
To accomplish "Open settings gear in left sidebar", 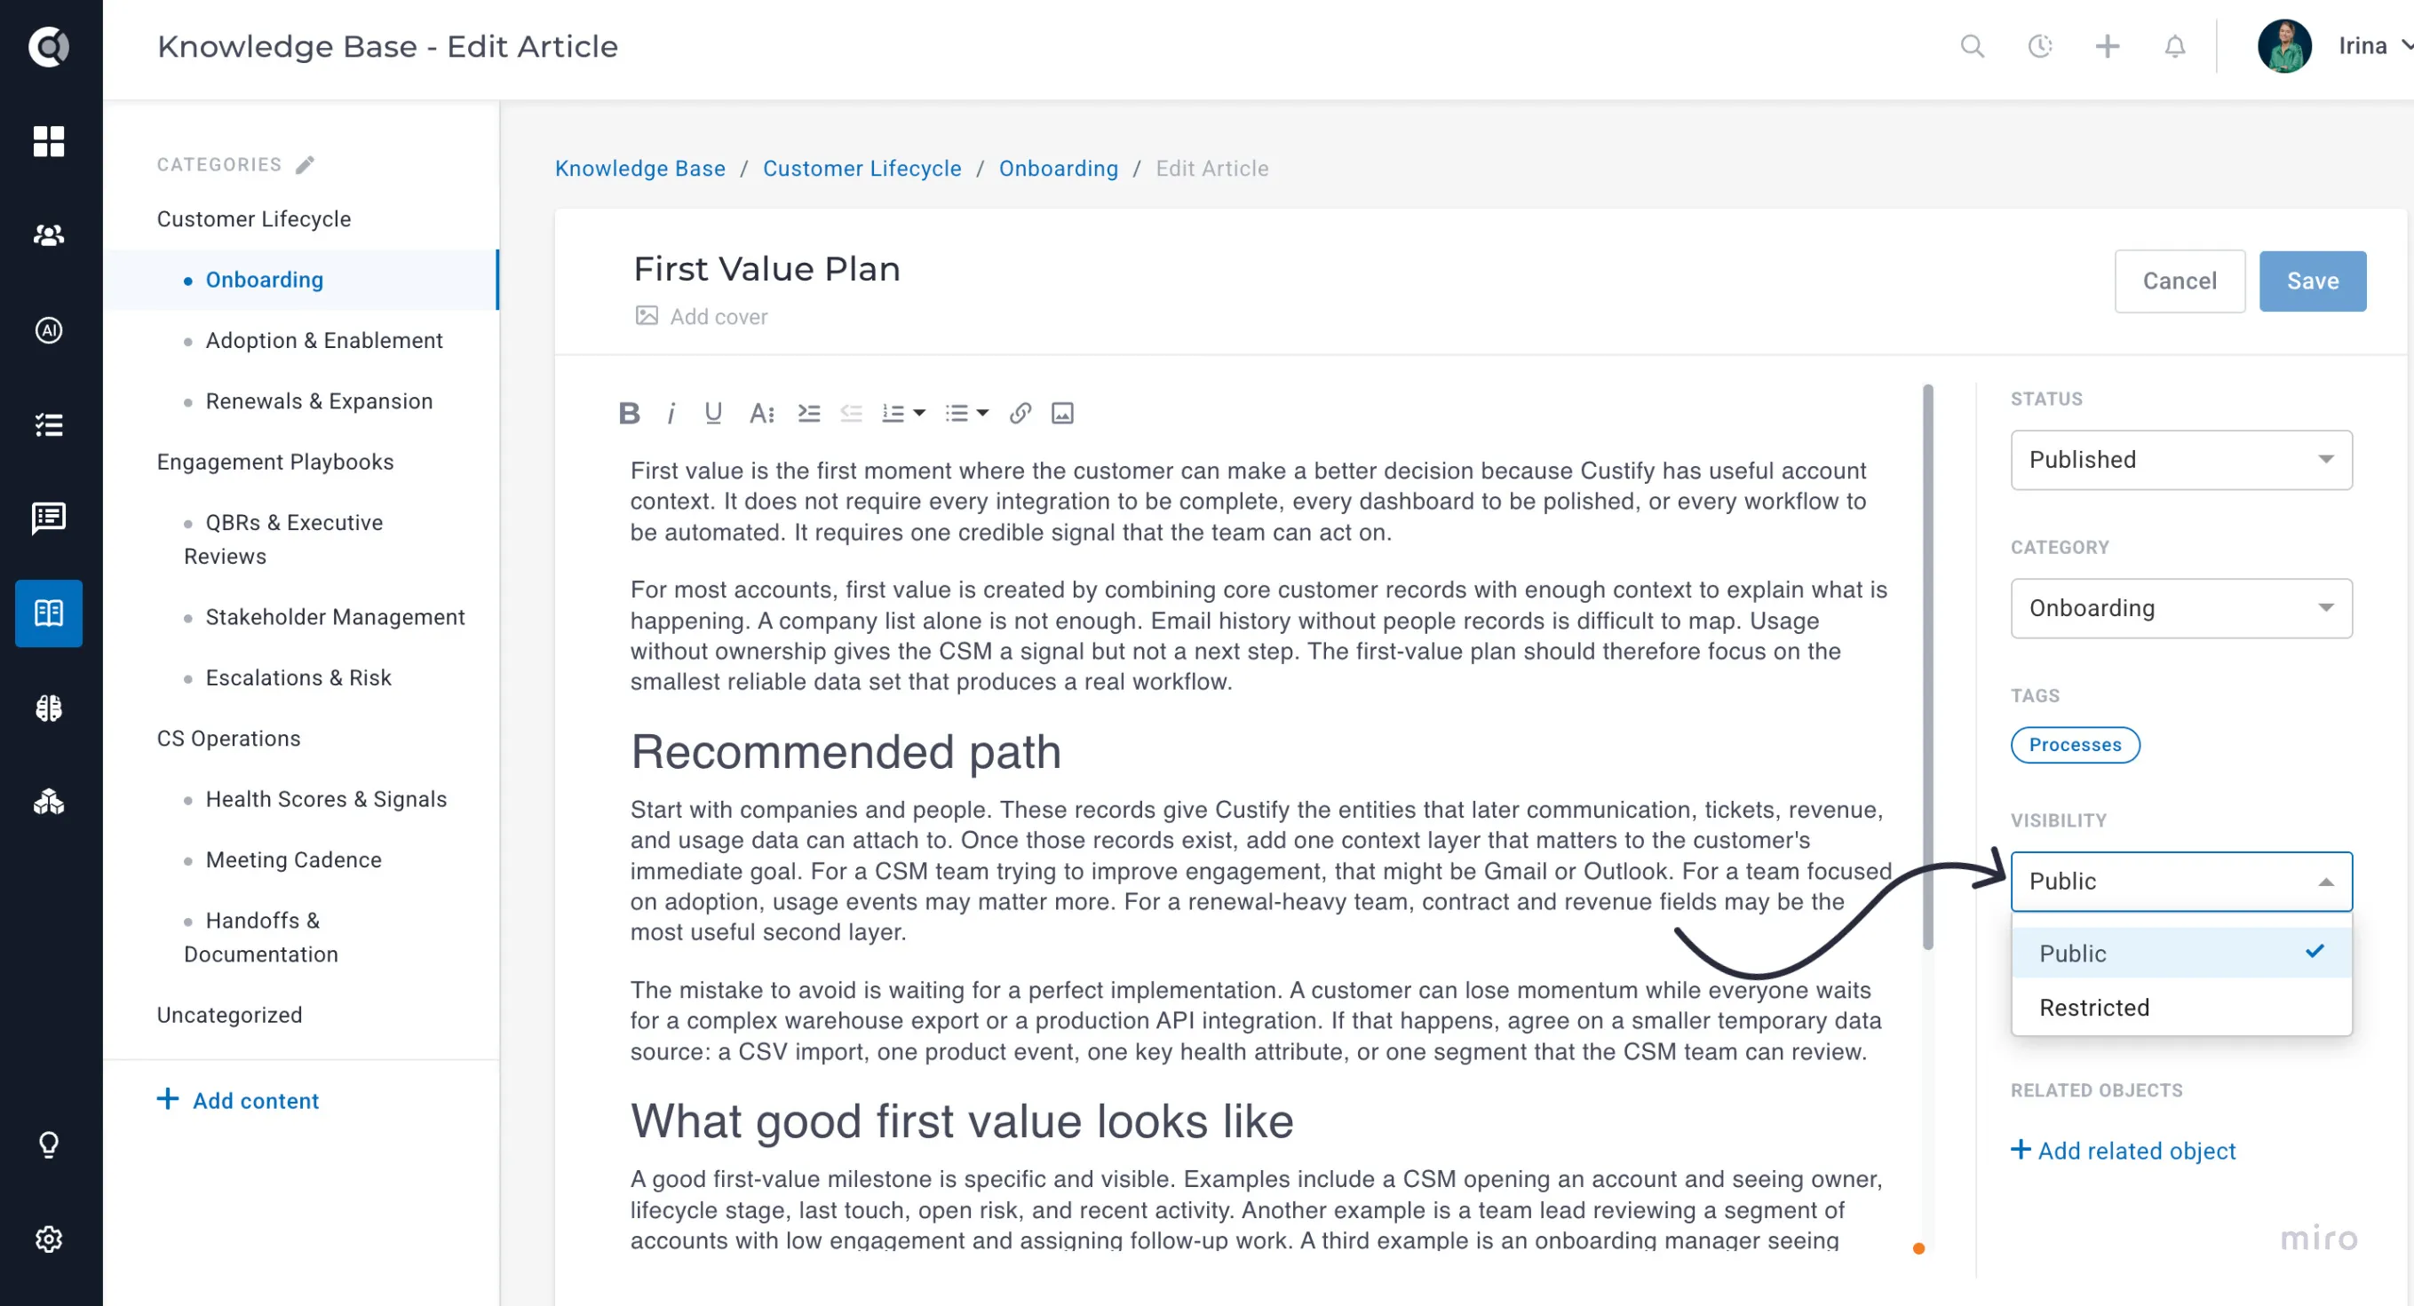I will (x=49, y=1239).
